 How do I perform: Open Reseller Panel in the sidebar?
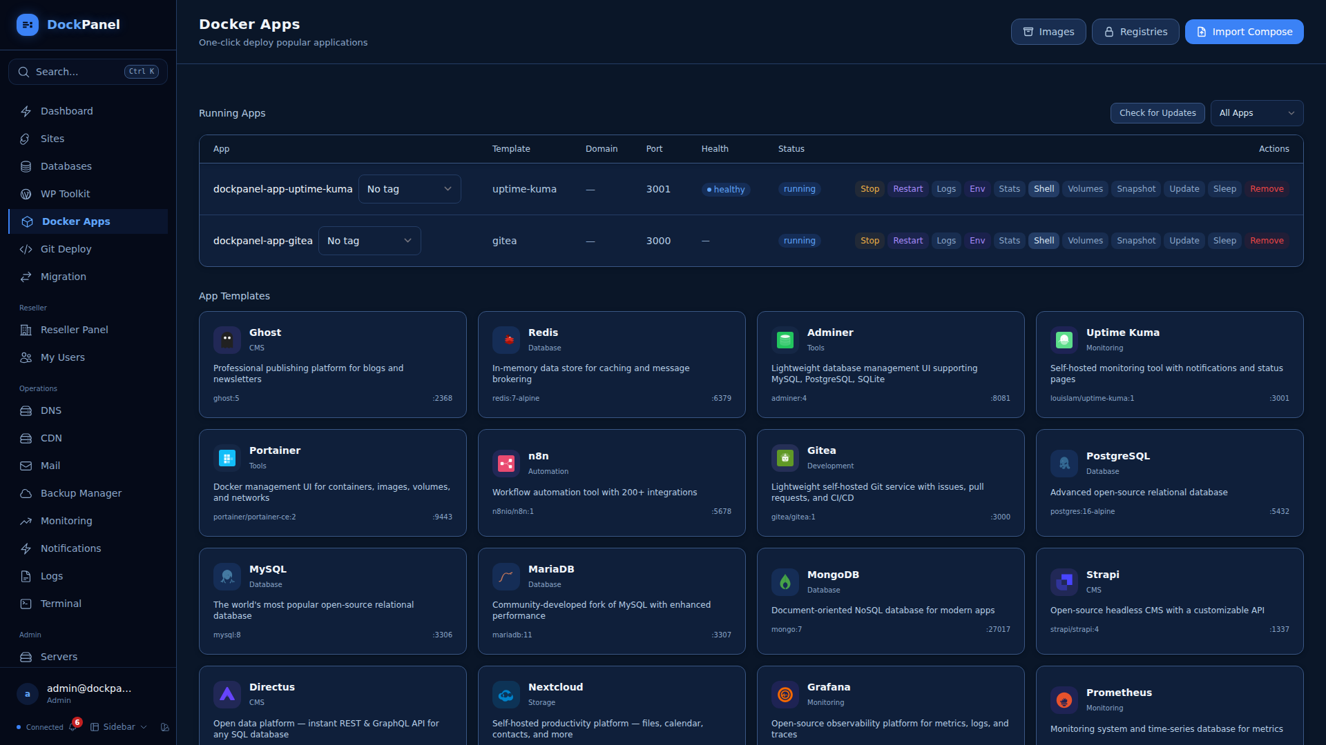pyautogui.click(x=88, y=330)
